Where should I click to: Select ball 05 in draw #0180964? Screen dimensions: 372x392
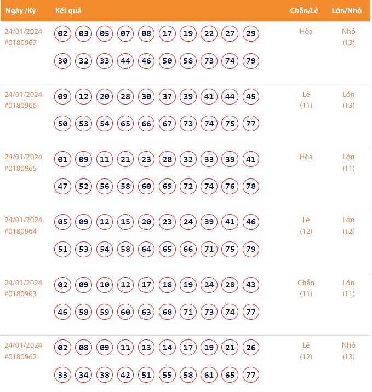(x=63, y=222)
